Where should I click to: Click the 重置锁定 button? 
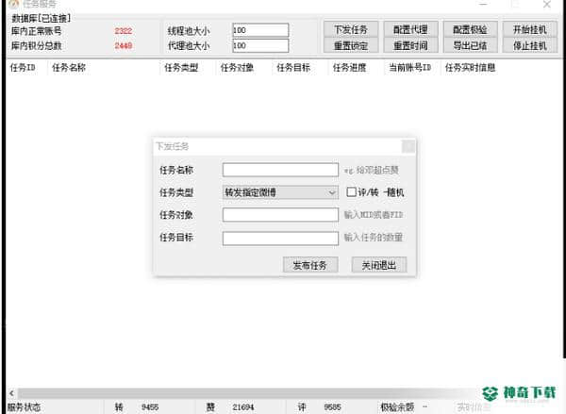[x=351, y=45]
